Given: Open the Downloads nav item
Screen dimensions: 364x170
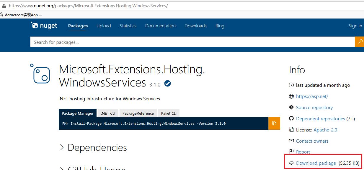Looking at the screenshot, I should coord(195,26).
